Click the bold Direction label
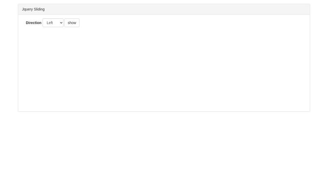Image resolution: width=328 pixels, height=184 pixels. (34, 23)
